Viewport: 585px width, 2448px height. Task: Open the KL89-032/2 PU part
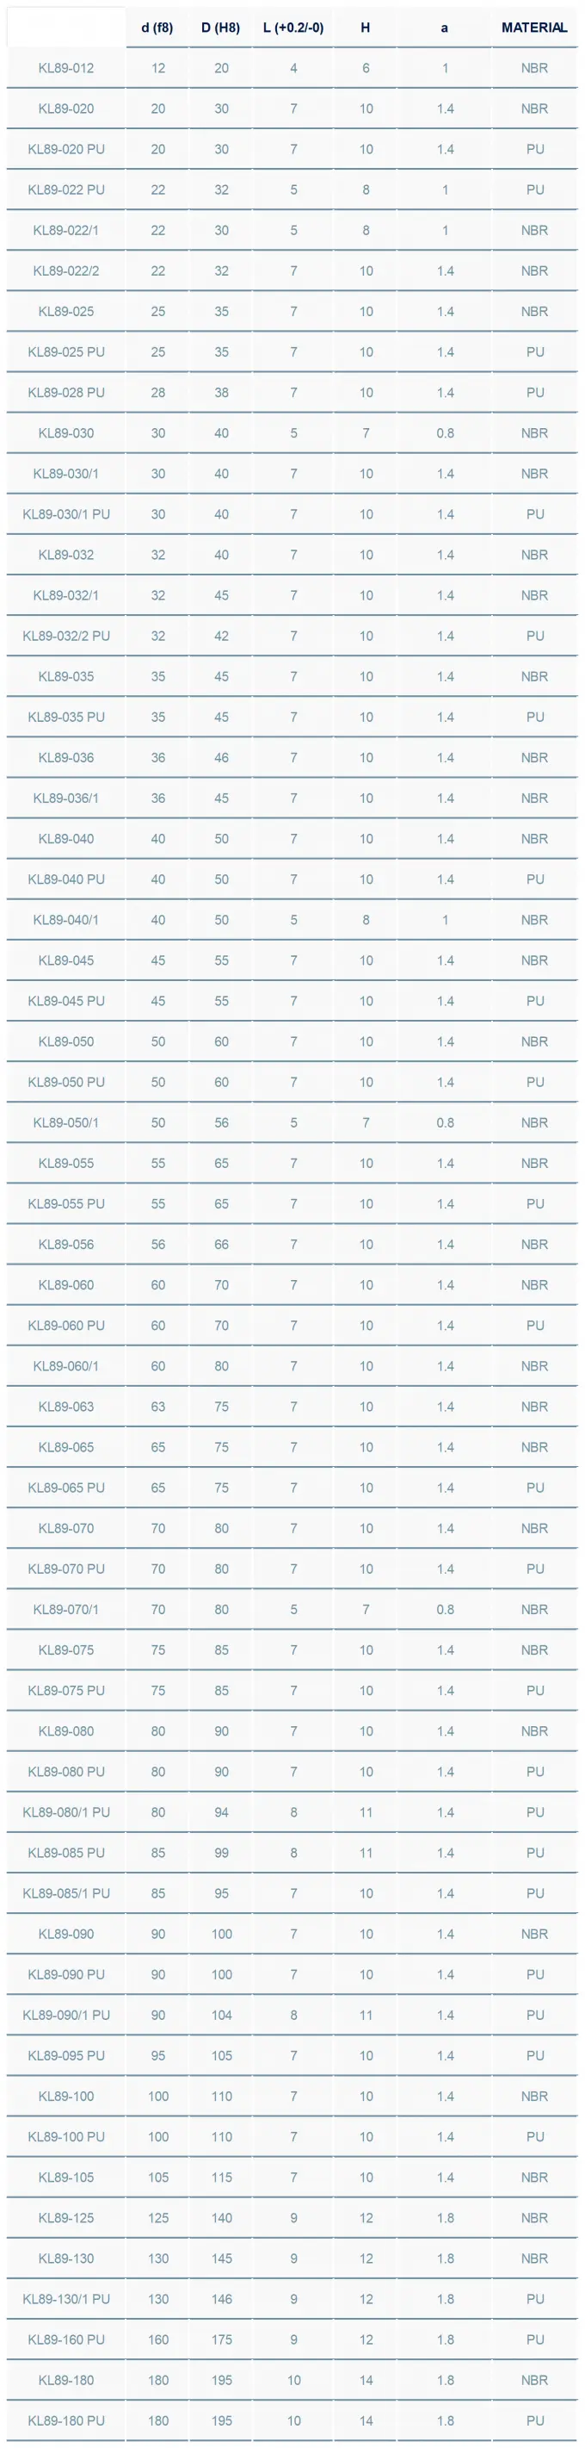pyautogui.click(x=66, y=636)
